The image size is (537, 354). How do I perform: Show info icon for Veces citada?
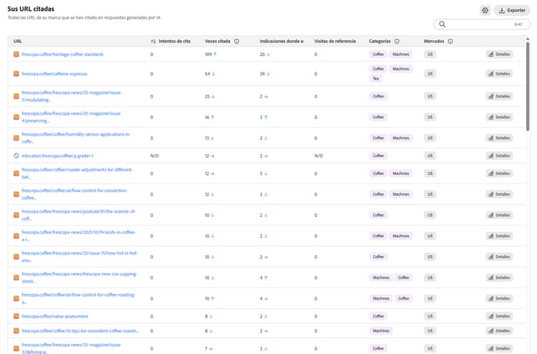pyautogui.click(x=237, y=41)
